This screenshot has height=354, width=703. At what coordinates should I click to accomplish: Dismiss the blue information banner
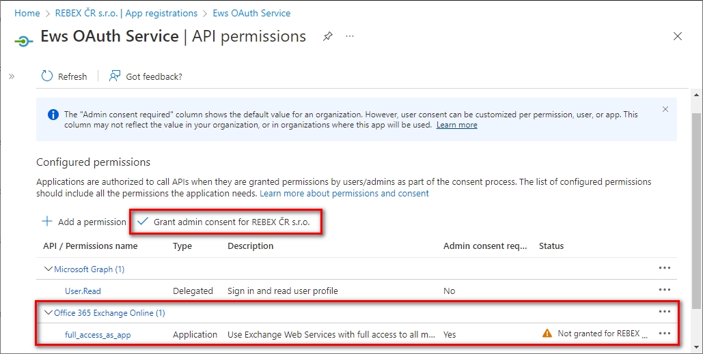coord(665,109)
